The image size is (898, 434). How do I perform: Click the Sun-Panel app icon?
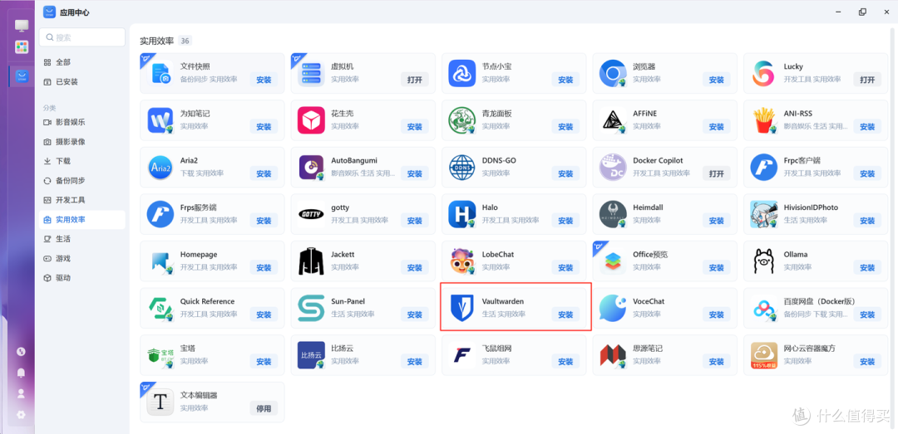(x=312, y=308)
